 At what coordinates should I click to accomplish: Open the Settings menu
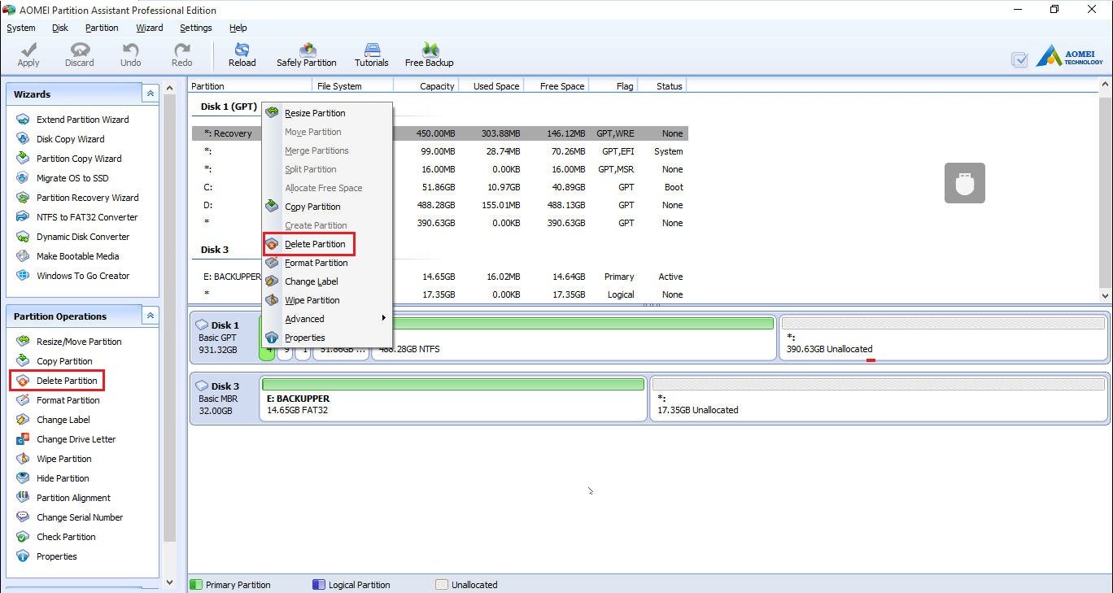(196, 28)
